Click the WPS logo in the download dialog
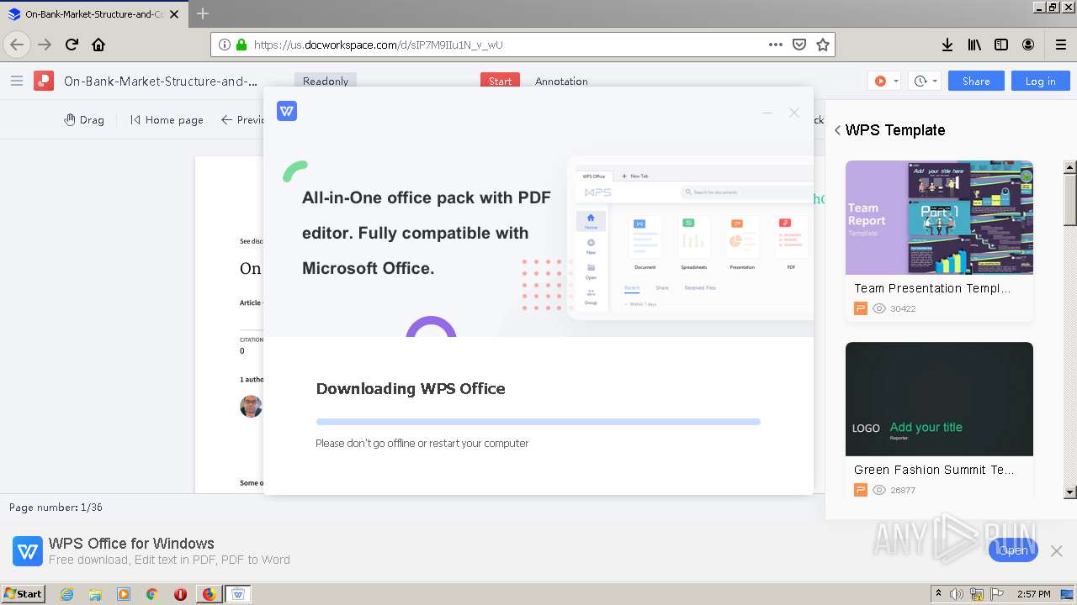Image resolution: width=1077 pixels, height=605 pixels. [x=287, y=111]
